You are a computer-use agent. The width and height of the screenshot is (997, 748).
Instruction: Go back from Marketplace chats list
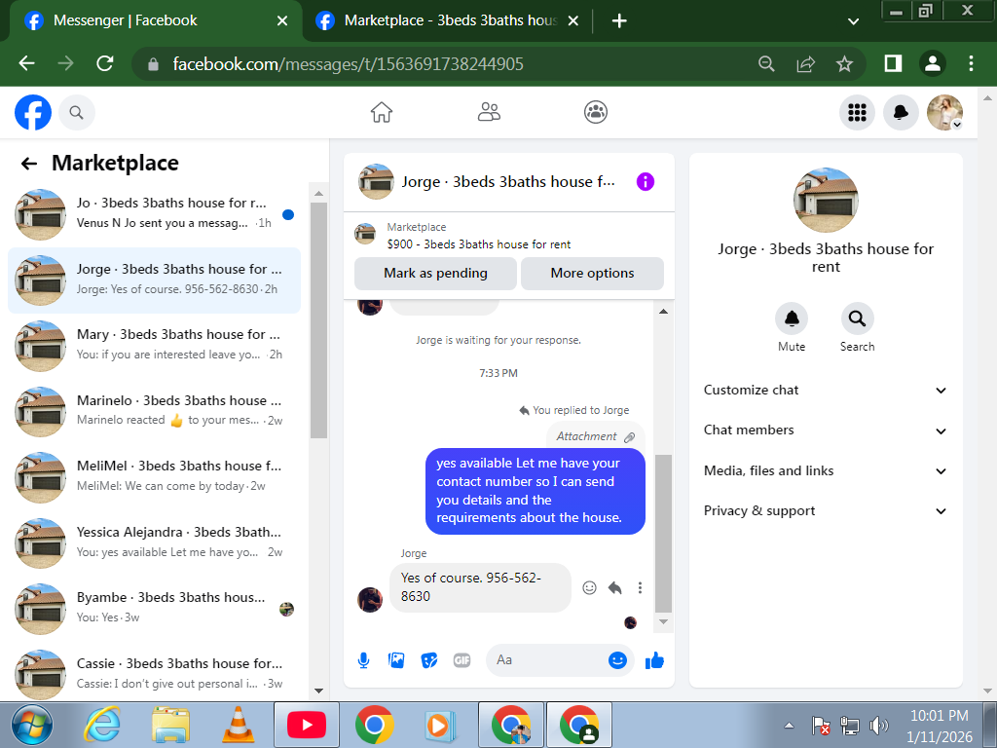pyautogui.click(x=29, y=164)
